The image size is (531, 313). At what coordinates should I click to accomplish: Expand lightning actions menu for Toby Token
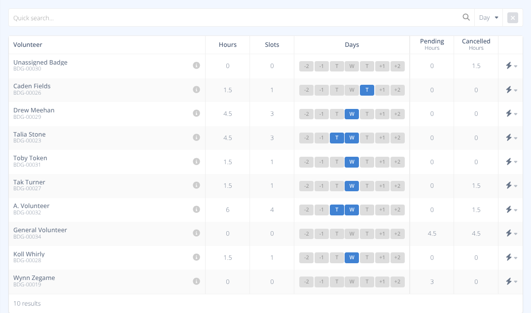pyautogui.click(x=511, y=162)
